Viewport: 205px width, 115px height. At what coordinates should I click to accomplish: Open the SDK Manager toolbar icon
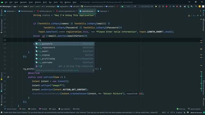click(x=192, y=6)
